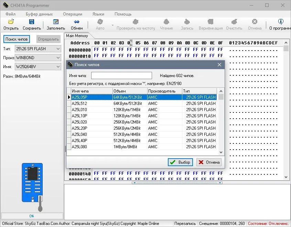Click the Заполнить fill buffer icon
291x227 pixels.
(x=56, y=22)
